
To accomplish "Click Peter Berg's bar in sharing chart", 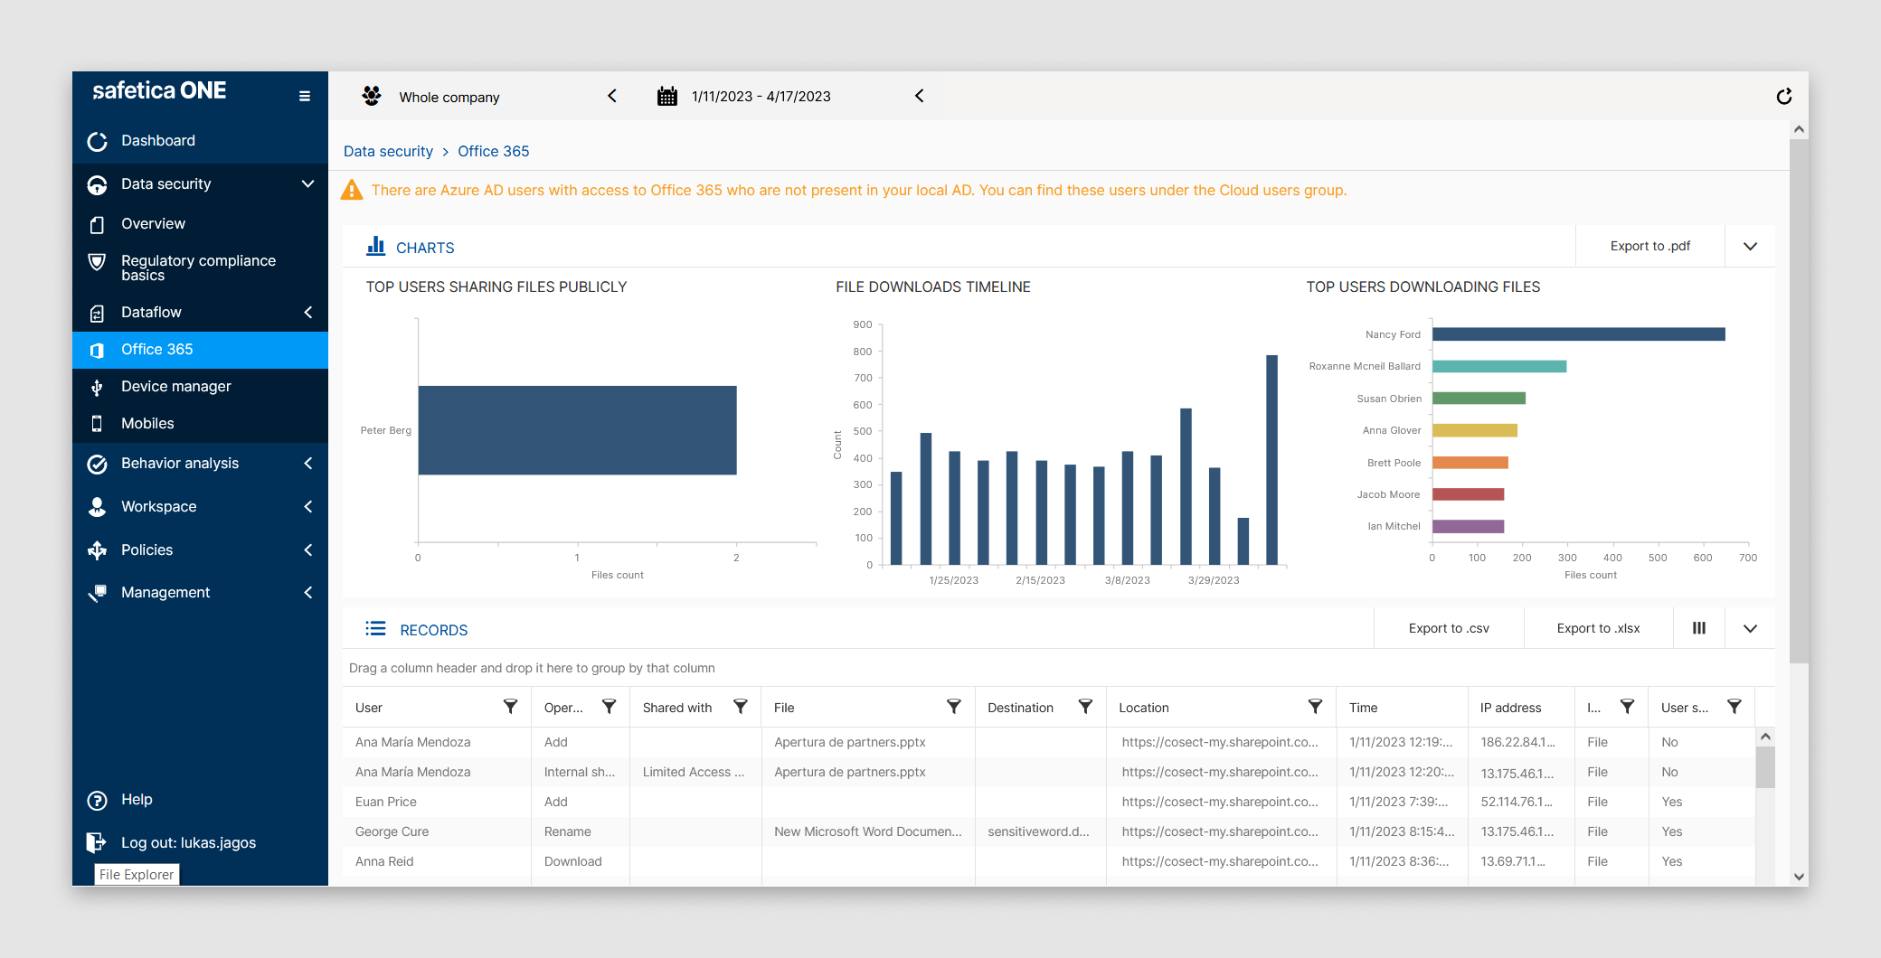I will tap(577, 430).
